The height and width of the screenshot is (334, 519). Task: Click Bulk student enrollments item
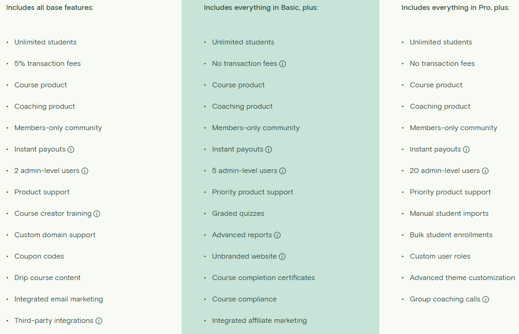click(x=451, y=235)
